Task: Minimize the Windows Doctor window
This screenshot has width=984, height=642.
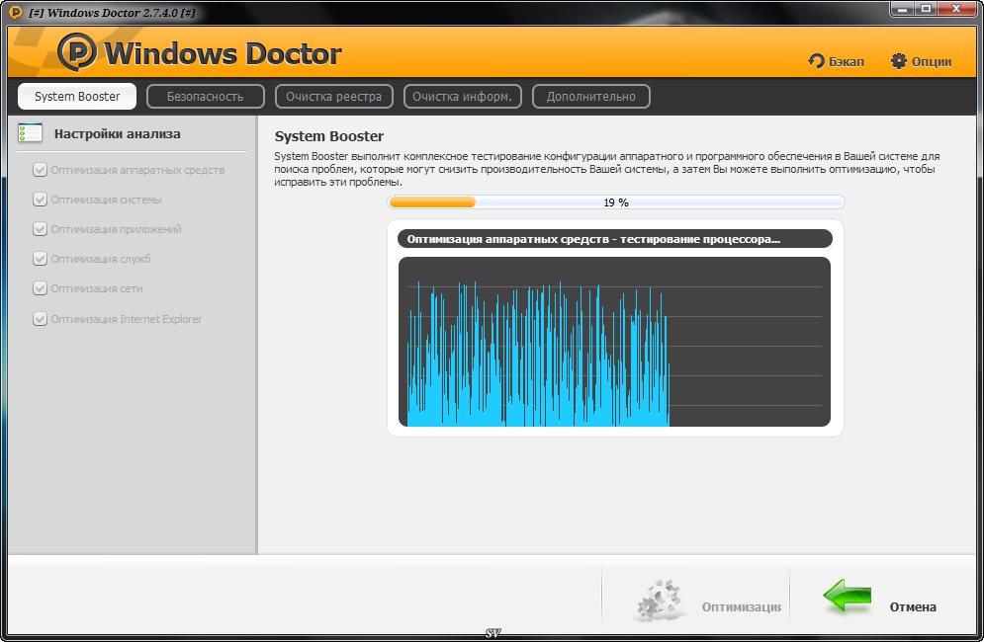Action: (x=903, y=9)
